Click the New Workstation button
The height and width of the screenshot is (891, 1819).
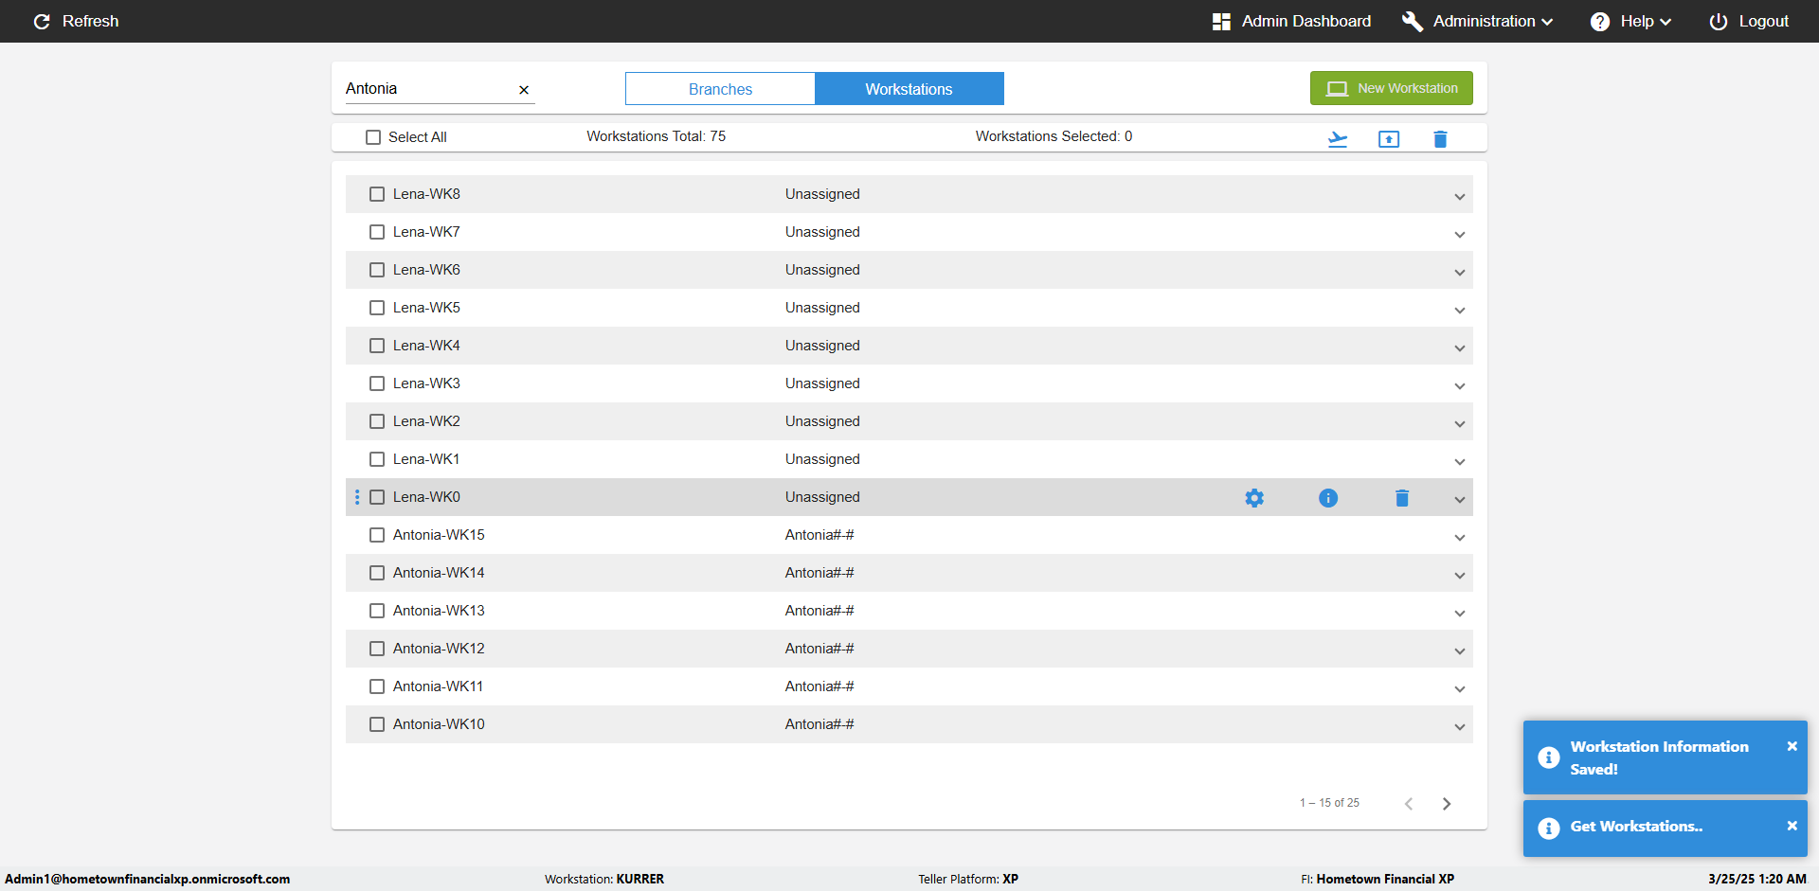(1391, 88)
